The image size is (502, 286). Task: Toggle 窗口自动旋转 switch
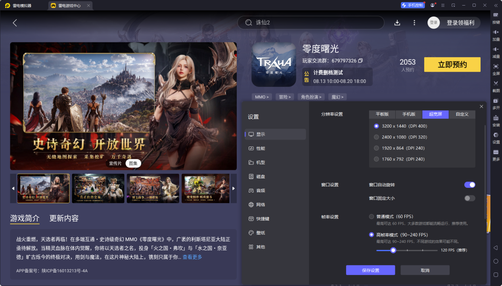[469, 185]
